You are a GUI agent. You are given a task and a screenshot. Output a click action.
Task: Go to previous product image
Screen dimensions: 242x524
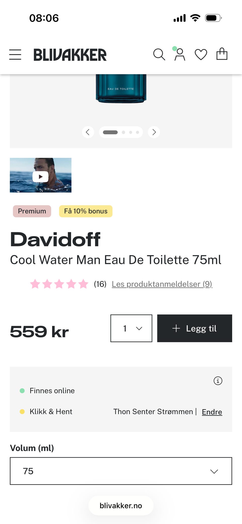88,132
